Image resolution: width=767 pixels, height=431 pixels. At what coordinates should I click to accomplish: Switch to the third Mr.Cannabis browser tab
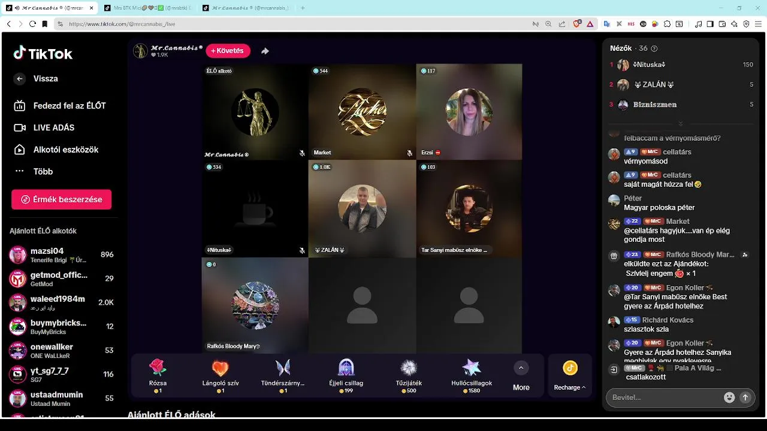246,8
